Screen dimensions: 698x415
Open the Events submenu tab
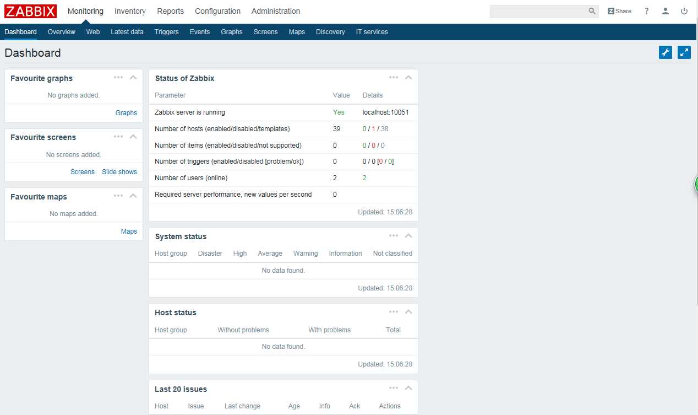pyautogui.click(x=200, y=32)
